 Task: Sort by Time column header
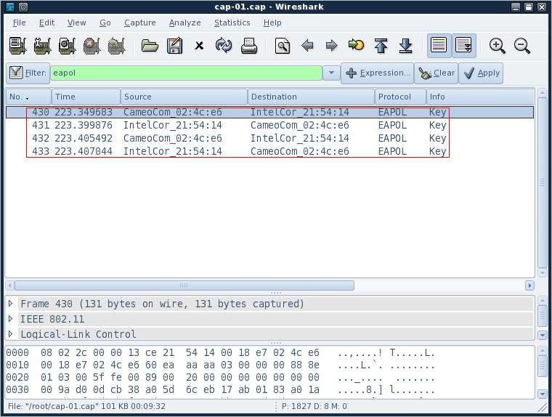[86, 97]
